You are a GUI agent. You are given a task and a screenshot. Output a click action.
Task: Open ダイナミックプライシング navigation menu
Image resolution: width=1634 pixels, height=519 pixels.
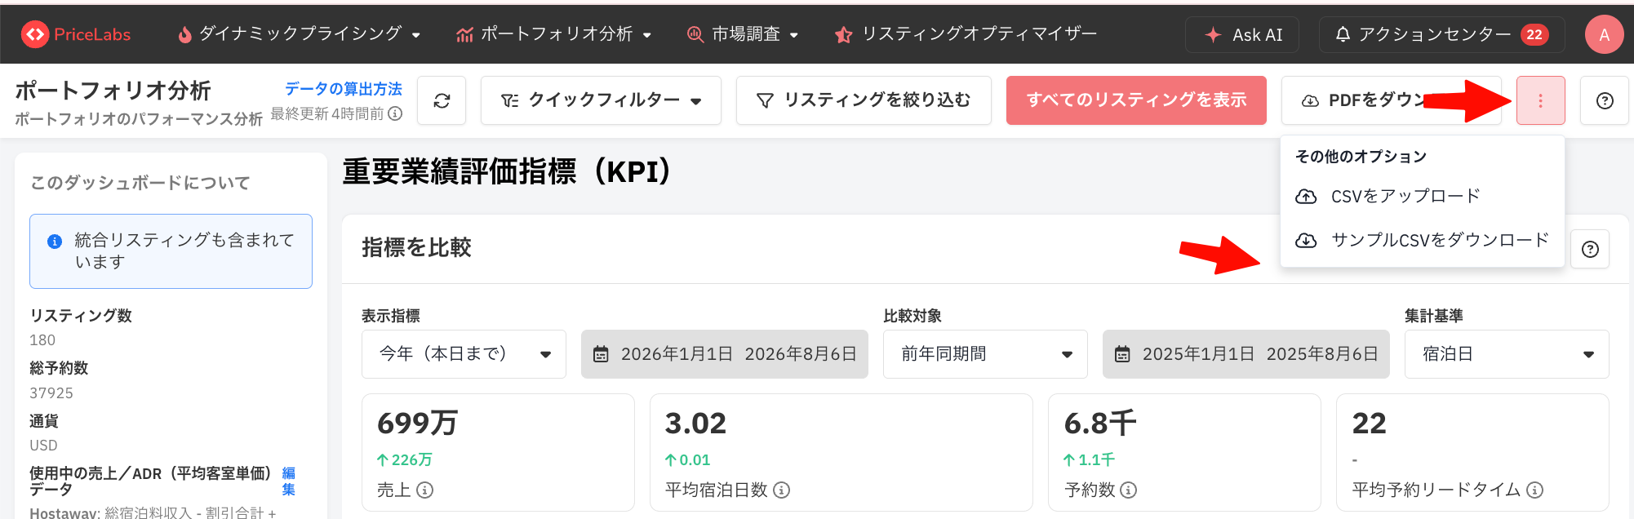pyautogui.click(x=299, y=34)
